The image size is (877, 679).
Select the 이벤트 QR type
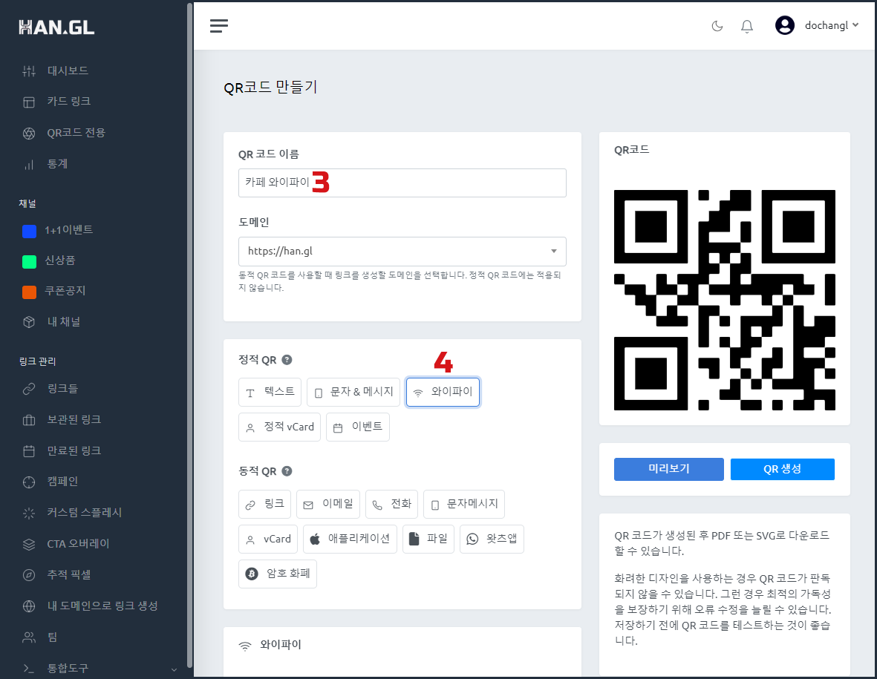(358, 427)
